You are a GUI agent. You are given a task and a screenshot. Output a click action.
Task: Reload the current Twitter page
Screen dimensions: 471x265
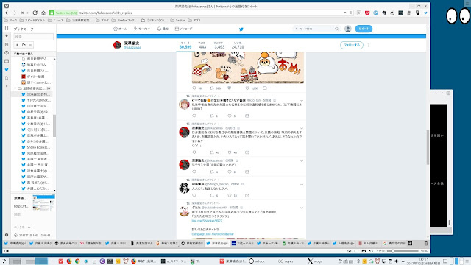coord(35,13)
